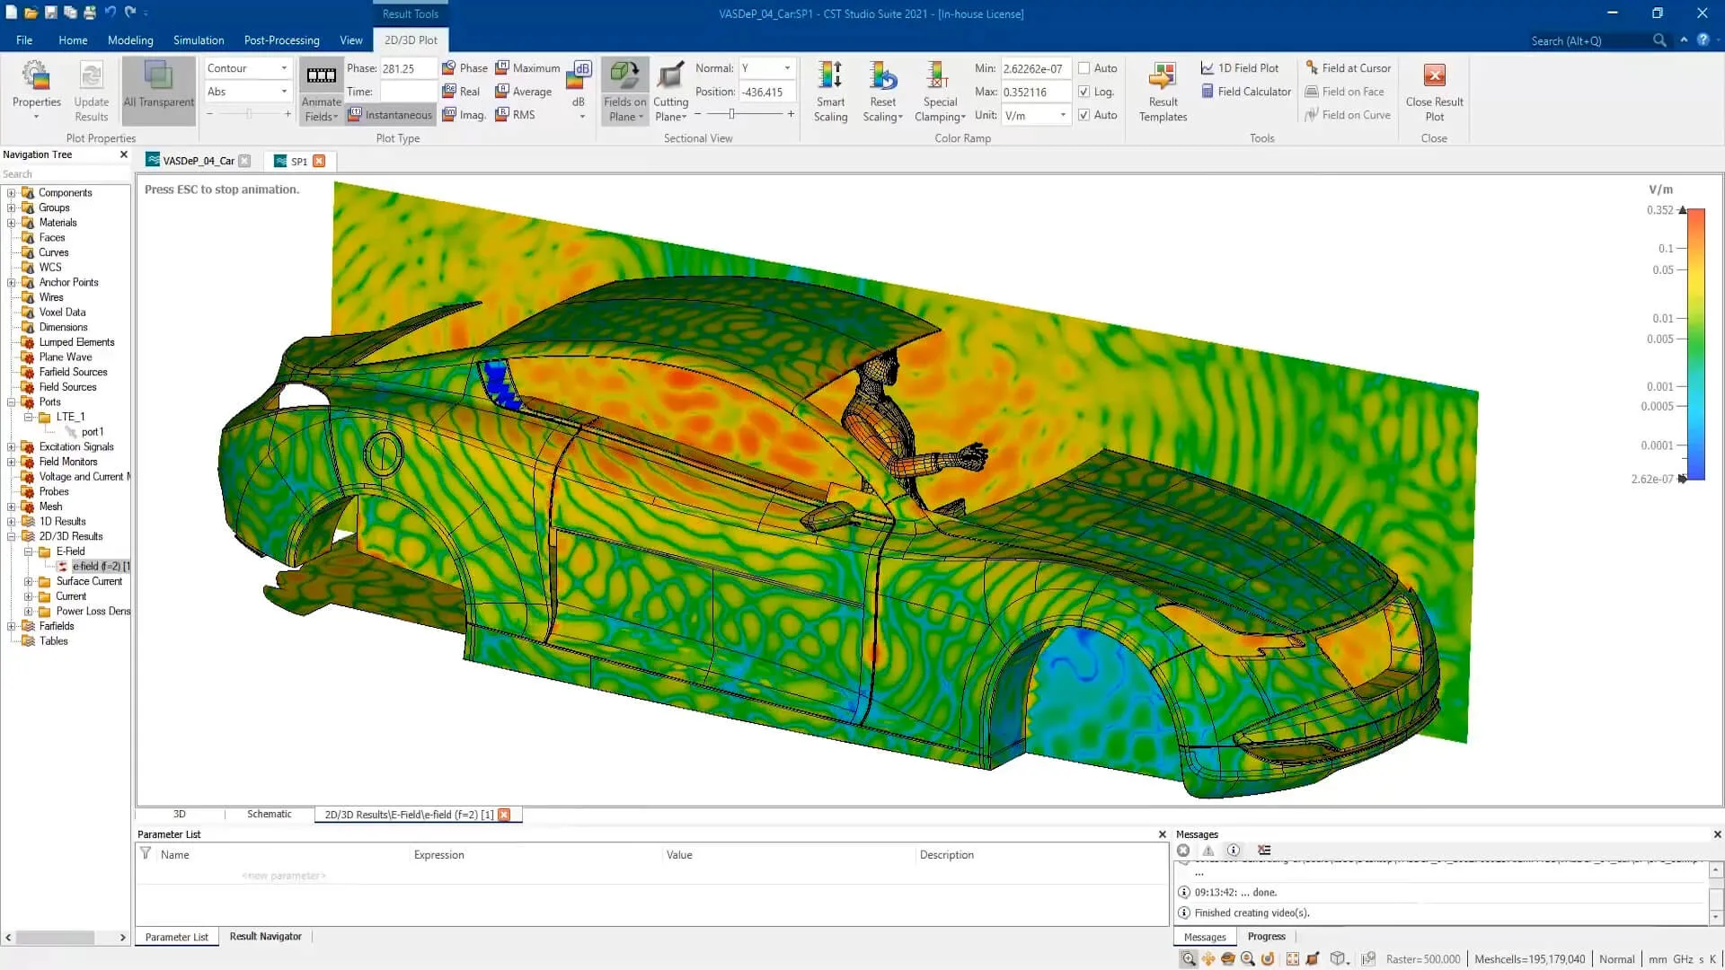The image size is (1725, 970).
Task: Switch to the Post-Processing ribbon tab
Action: click(x=281, y=40)
